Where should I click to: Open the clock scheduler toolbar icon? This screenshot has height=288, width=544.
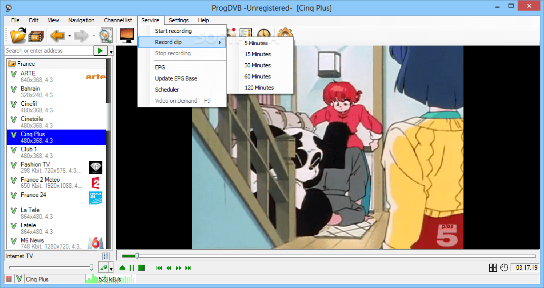264,32
